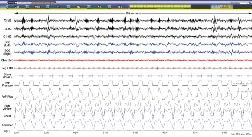The image size is (252, 137).
Task: Open the Paper Speed dropdown
Action: [x=250, y=3]
